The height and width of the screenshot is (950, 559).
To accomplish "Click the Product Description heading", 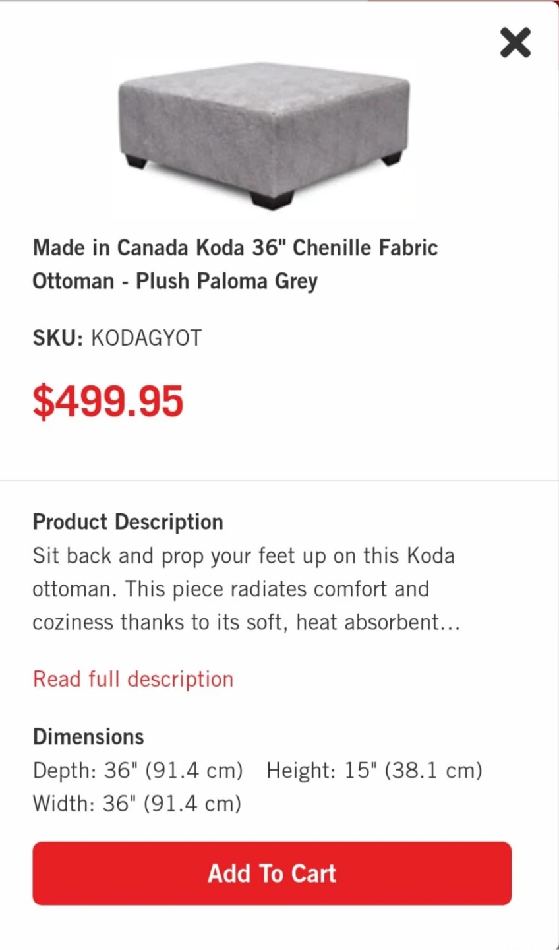I will (128, 522).
